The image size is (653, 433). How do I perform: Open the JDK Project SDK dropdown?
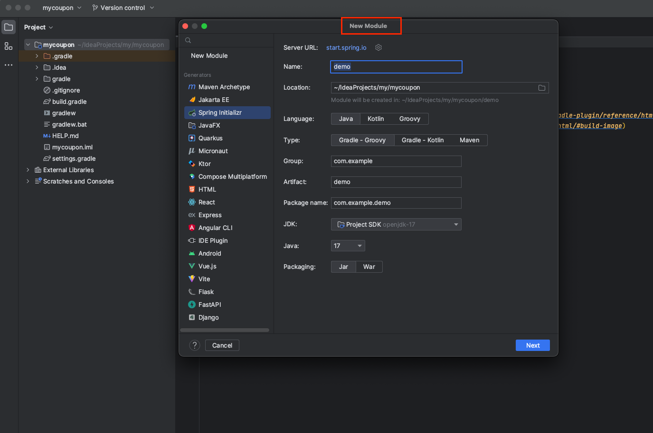click(x=396, y=224)
